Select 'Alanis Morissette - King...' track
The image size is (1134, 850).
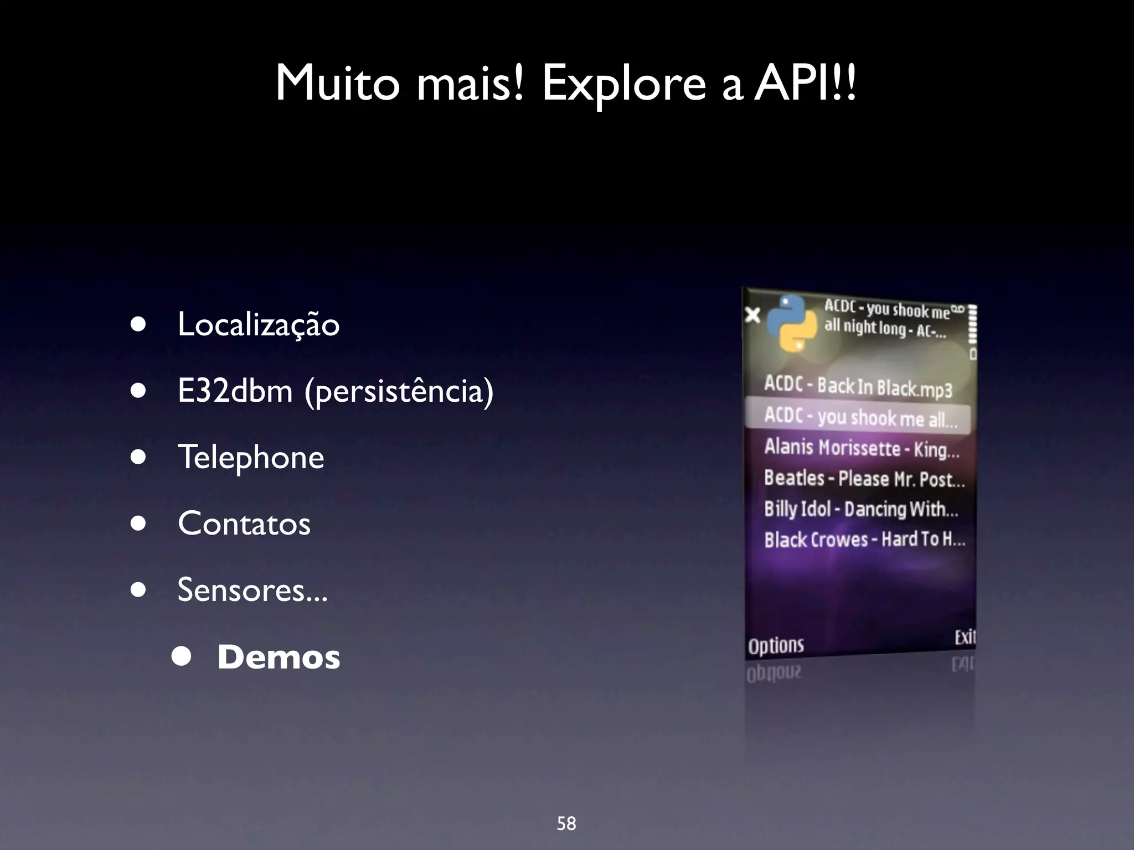(862, 448)
